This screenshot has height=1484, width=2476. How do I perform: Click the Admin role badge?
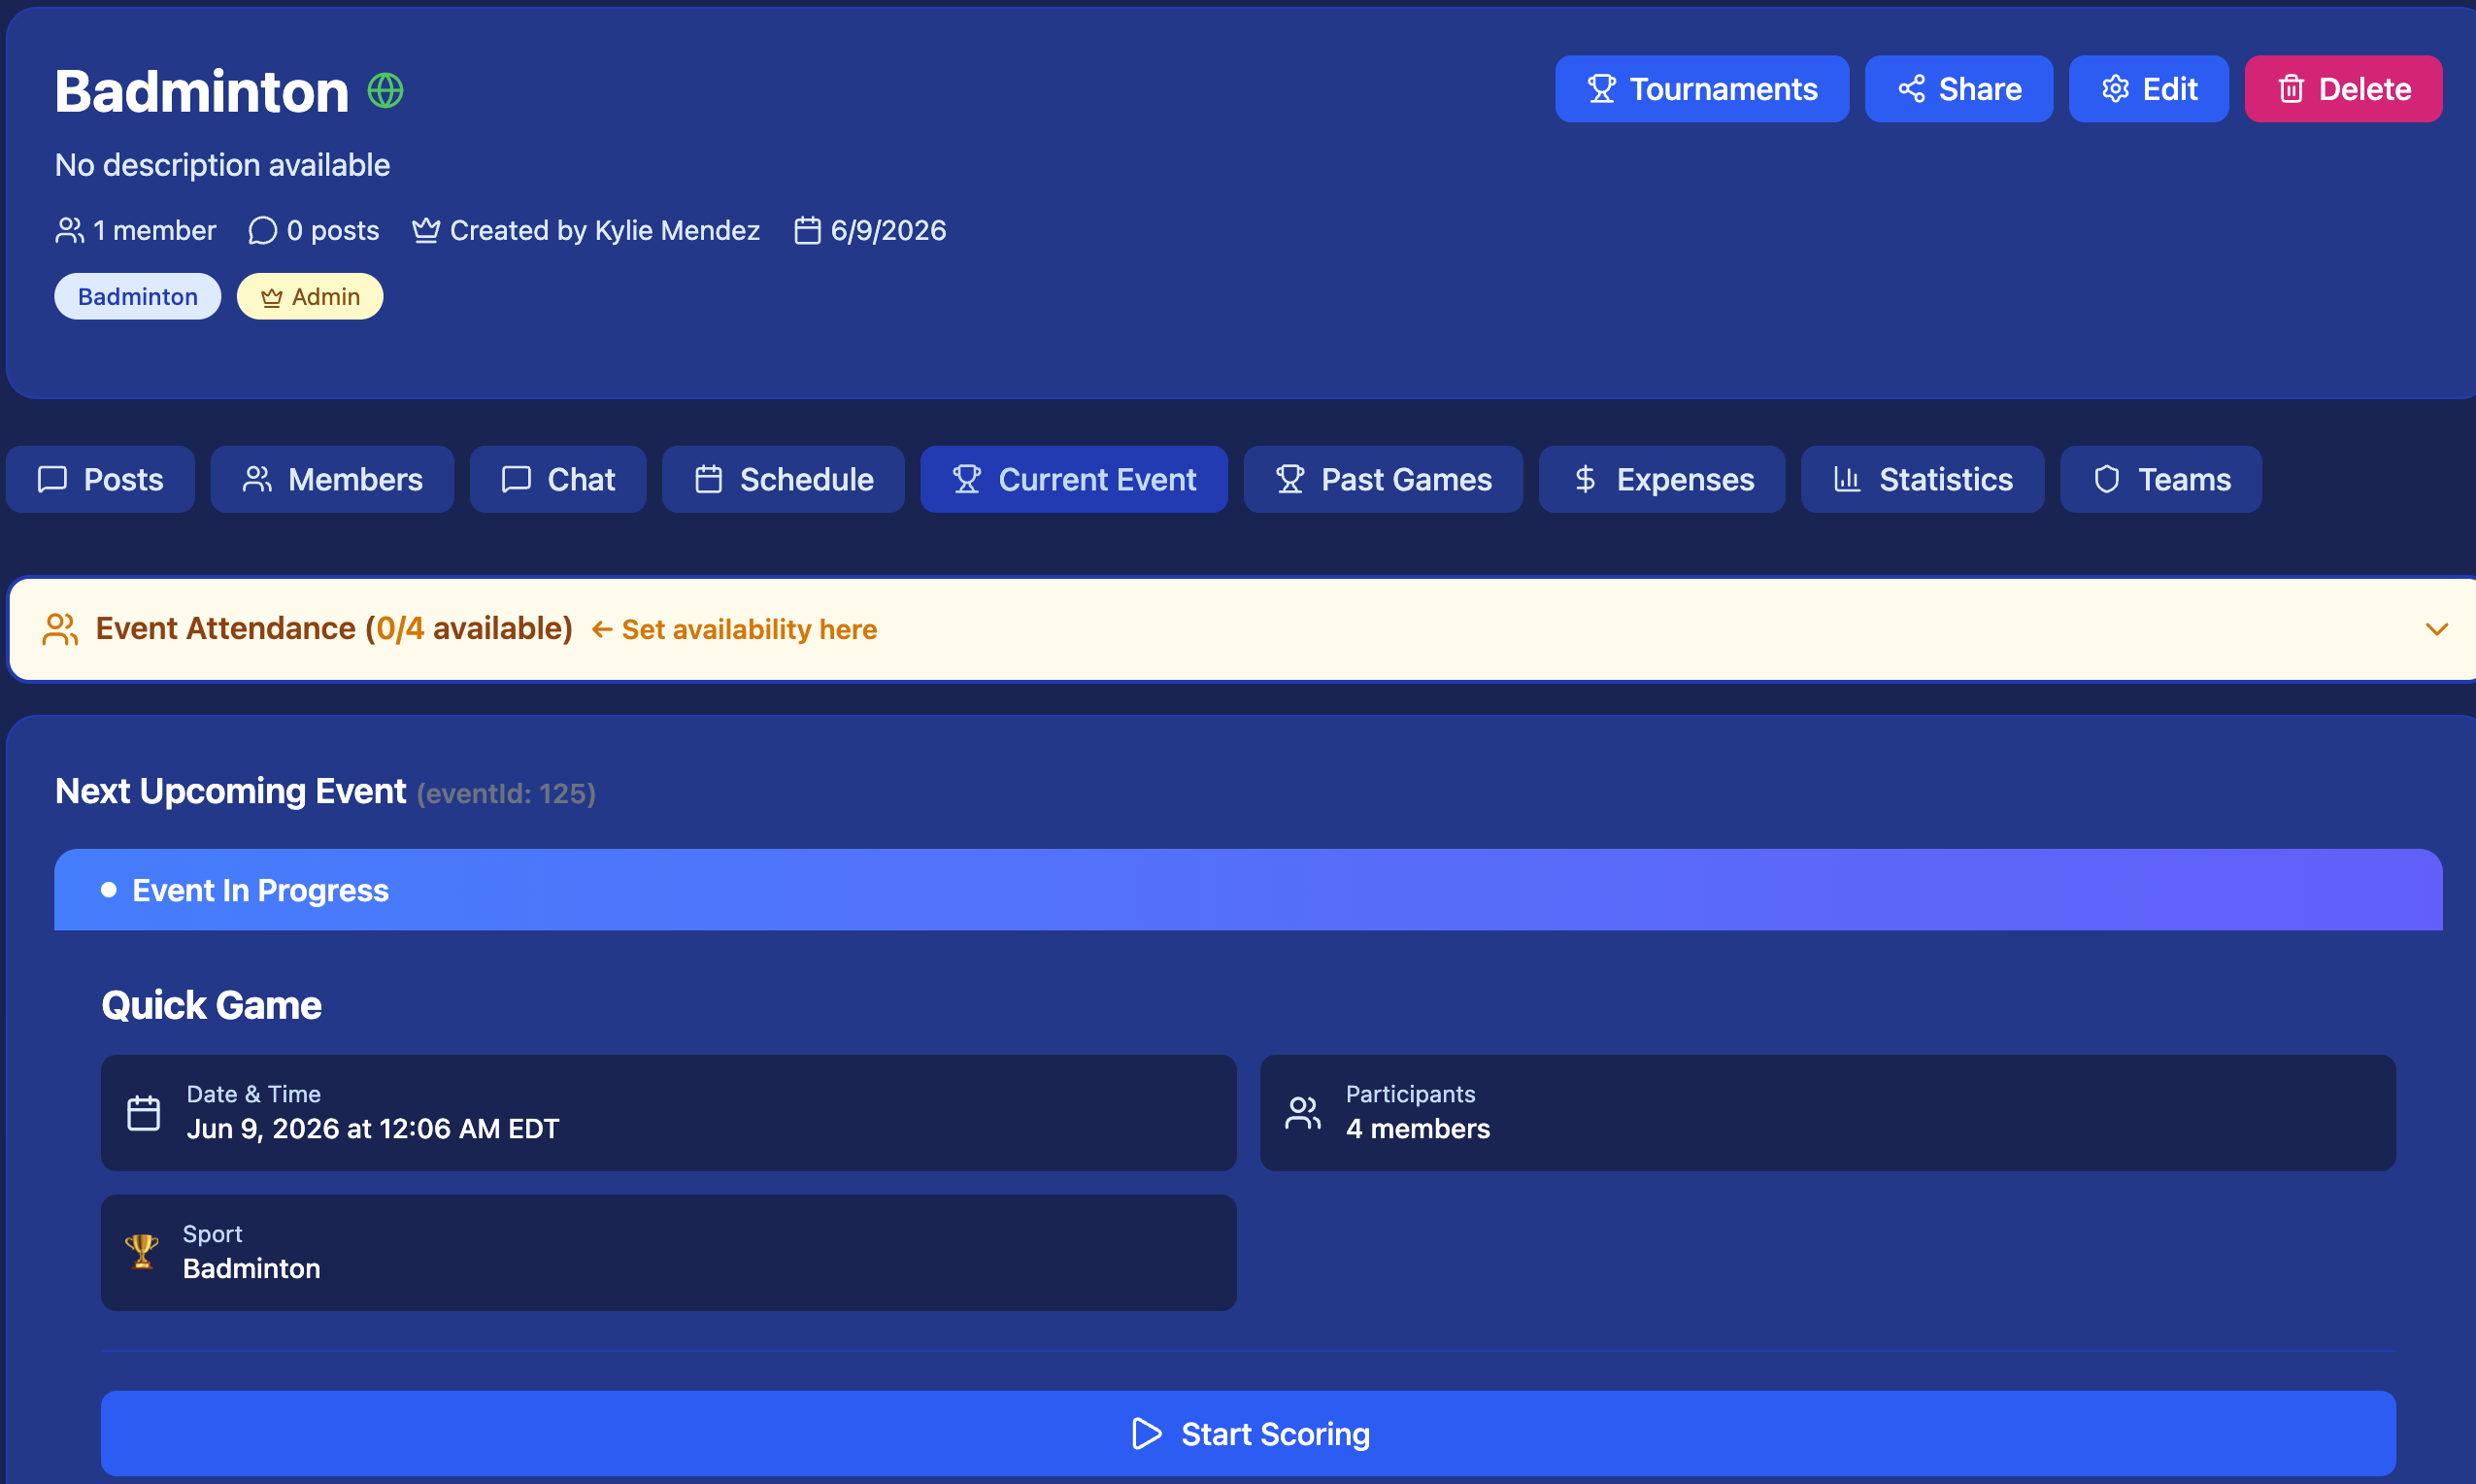310,297
